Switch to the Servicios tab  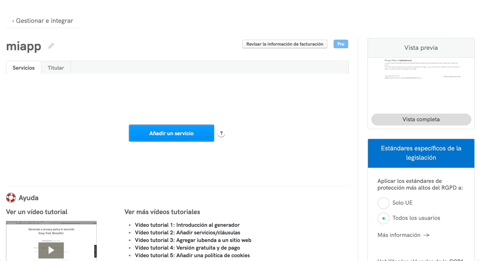click(x=23, y=68)
